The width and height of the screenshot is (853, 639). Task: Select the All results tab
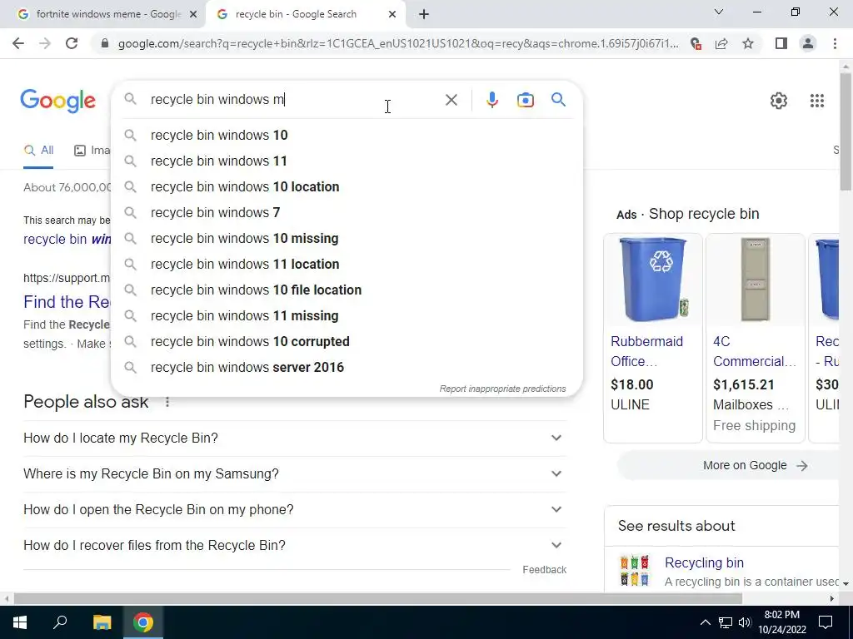click(x=38, y=151)
